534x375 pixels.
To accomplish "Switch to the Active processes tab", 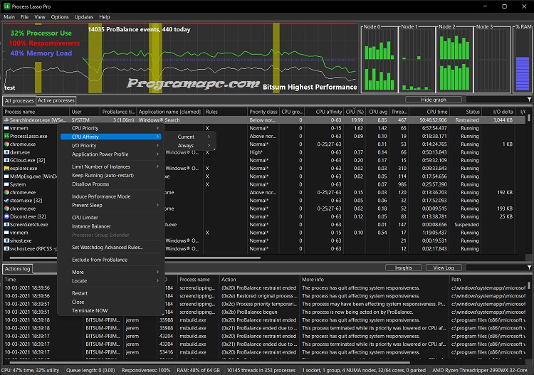I will [x=56, y=101].
